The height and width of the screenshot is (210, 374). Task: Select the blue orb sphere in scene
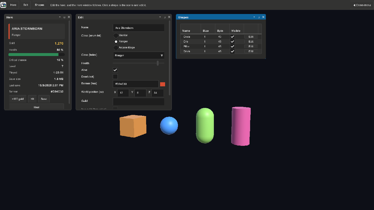(x=169, y=126)
